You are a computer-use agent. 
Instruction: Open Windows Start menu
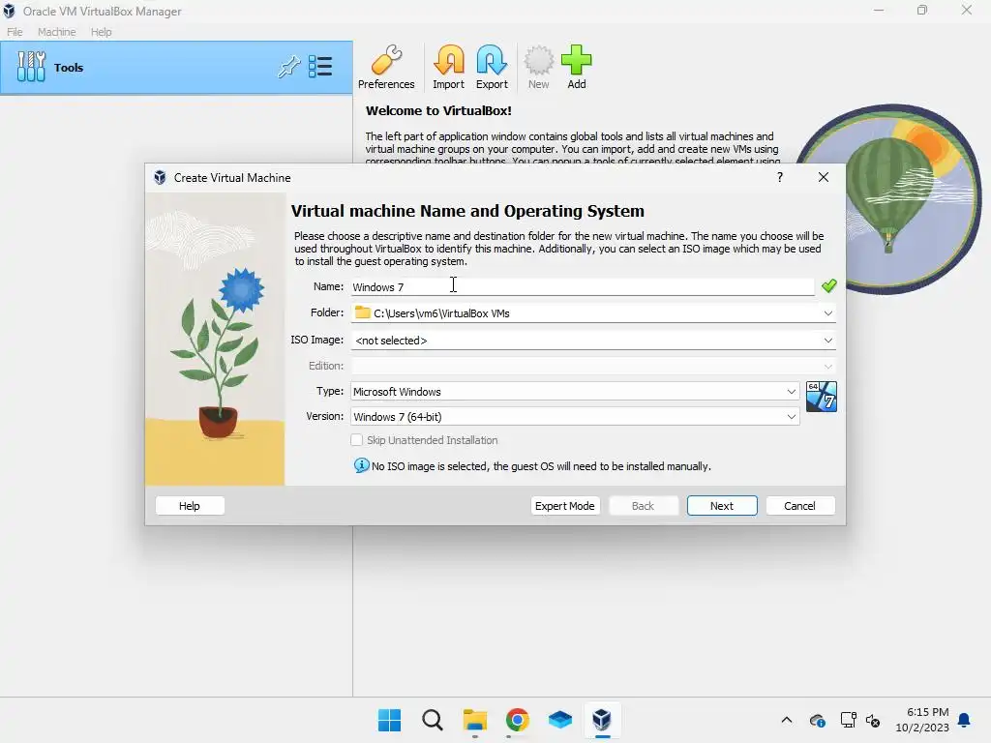pyautogui.click(x=389, y=720)
